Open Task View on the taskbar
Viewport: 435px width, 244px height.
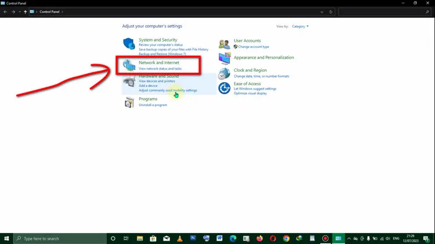(126, 238)
